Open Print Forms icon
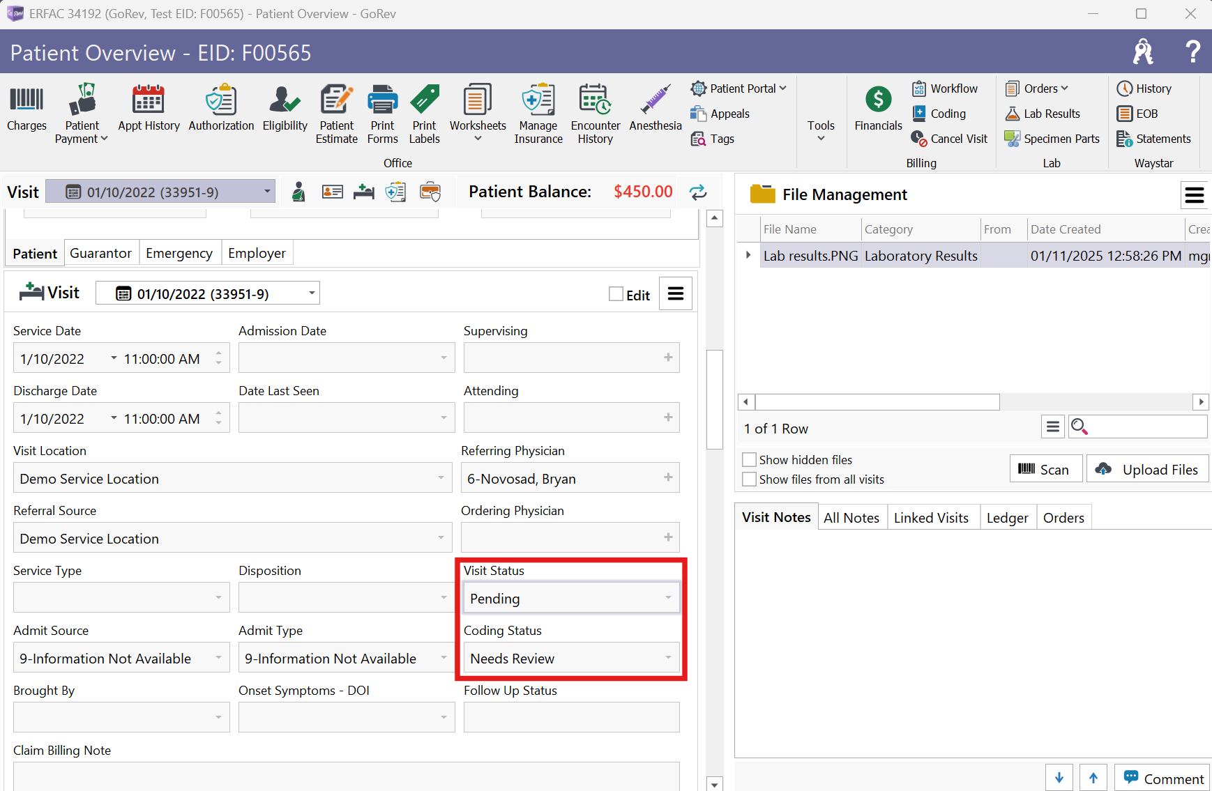 (382, 114)
